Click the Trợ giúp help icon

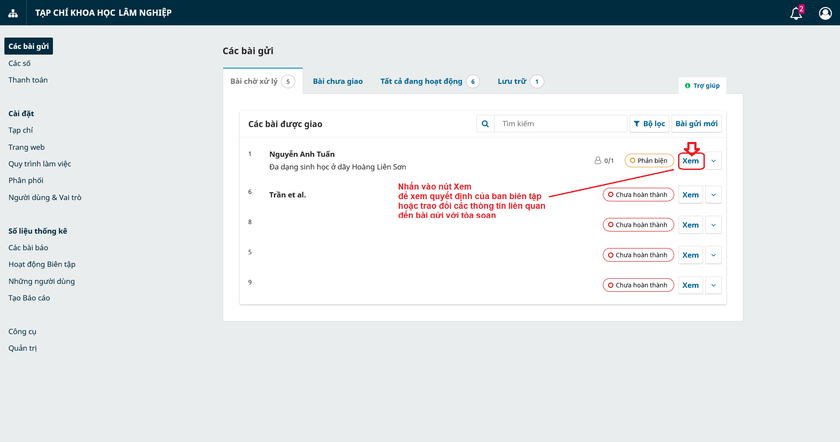tap(688, 86)
